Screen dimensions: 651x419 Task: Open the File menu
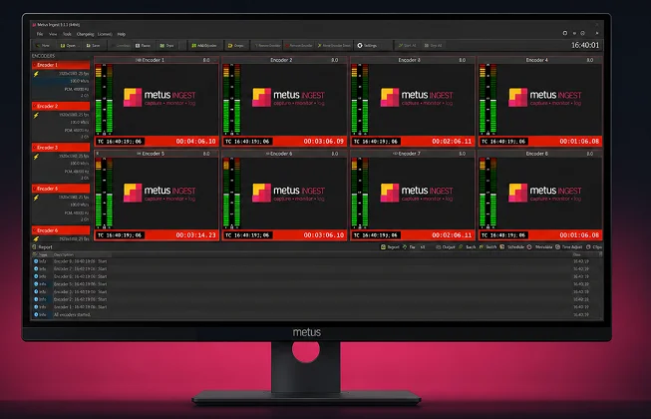click(x=40, y=34)
